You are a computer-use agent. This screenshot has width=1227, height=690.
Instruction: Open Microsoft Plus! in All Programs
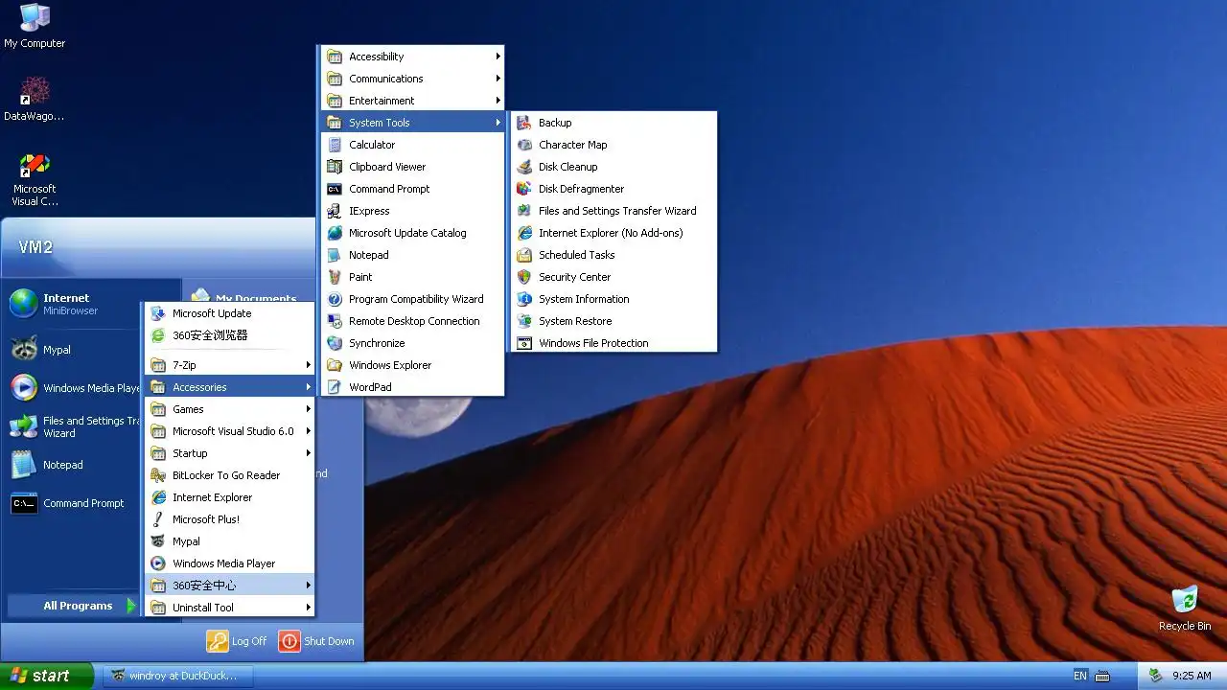pyautogui.click(x=230, y=519)
